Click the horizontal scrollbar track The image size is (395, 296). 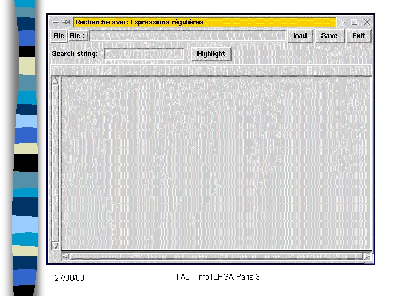(216, 256)
